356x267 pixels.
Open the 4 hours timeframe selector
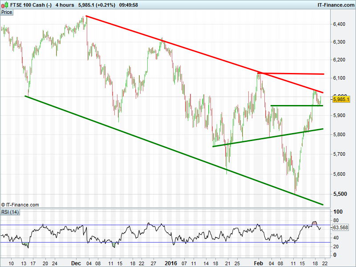click(x=65, y=5)
